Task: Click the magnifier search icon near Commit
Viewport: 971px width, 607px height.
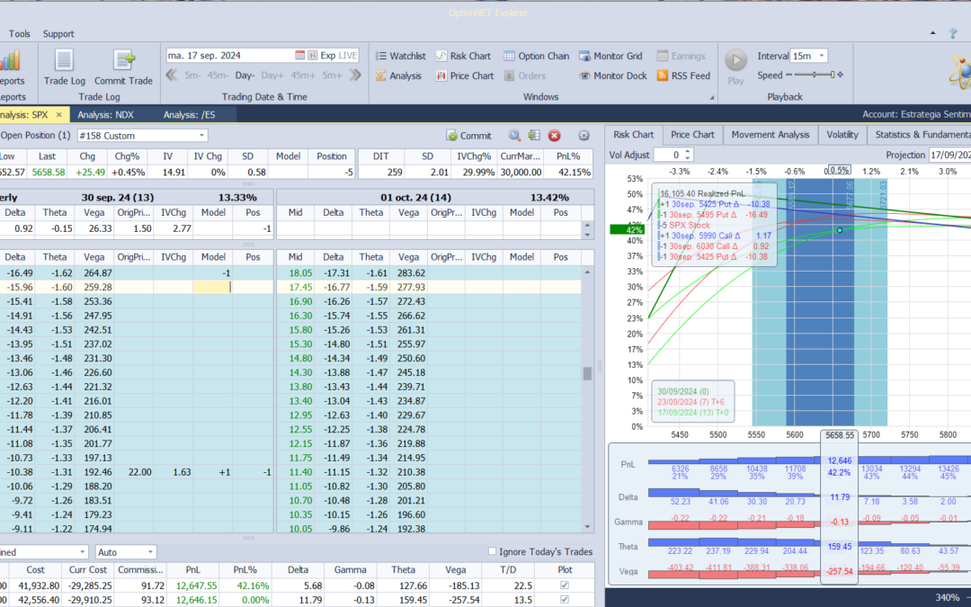Action: [x=515, y=136]
